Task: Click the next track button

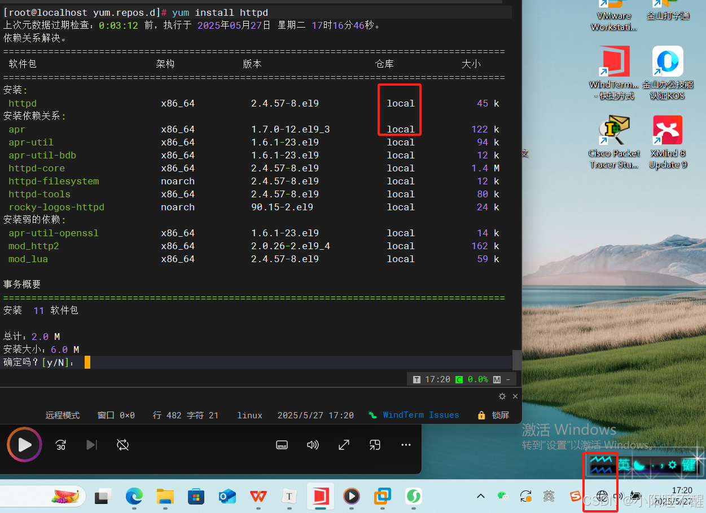Action: 91,445
